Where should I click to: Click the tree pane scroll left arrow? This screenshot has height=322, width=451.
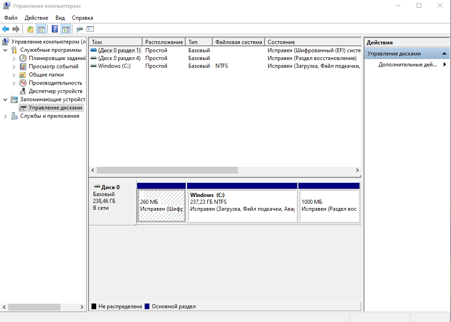4,307
